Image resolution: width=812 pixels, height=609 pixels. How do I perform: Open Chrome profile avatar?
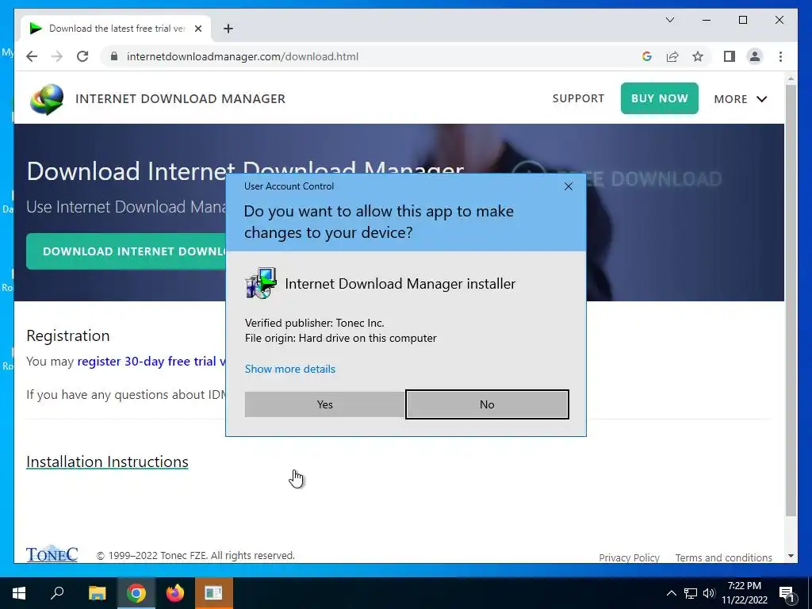pyautogui.click(x=755, y=56)
